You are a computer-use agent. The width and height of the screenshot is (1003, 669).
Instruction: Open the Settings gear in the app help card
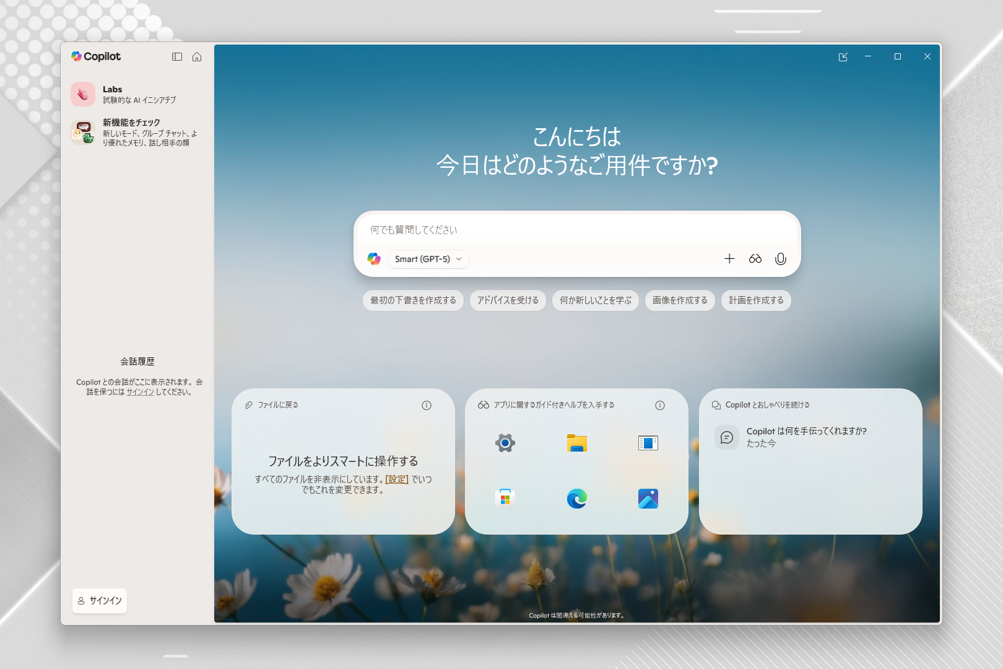(505, 442)
